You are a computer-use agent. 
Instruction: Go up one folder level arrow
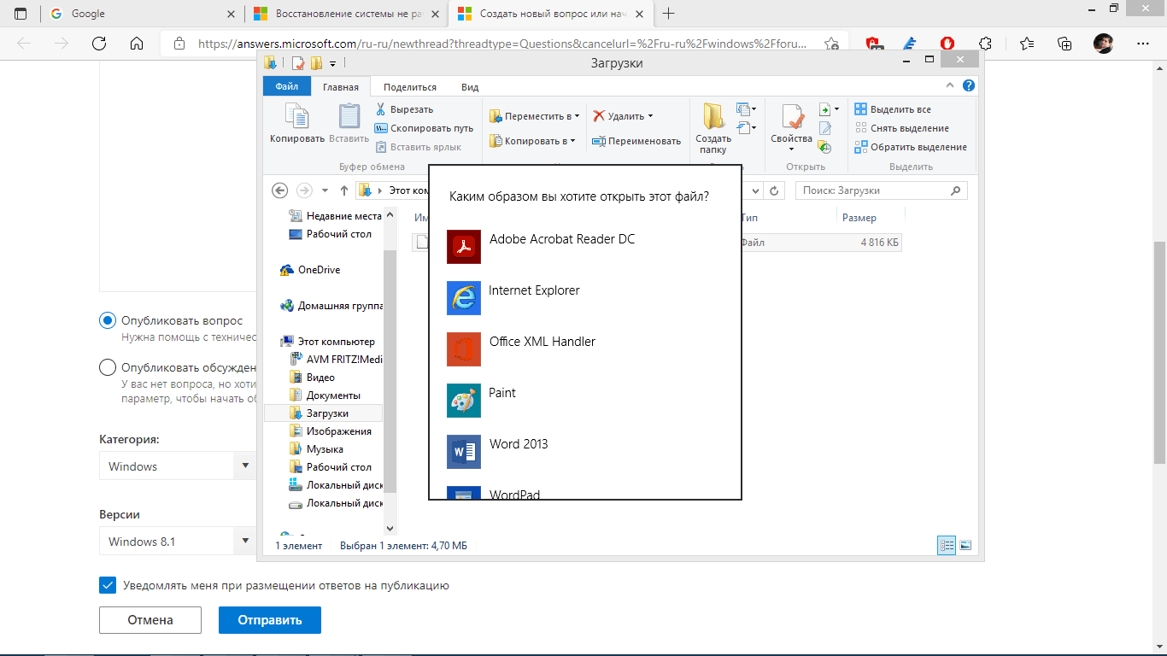344,190
